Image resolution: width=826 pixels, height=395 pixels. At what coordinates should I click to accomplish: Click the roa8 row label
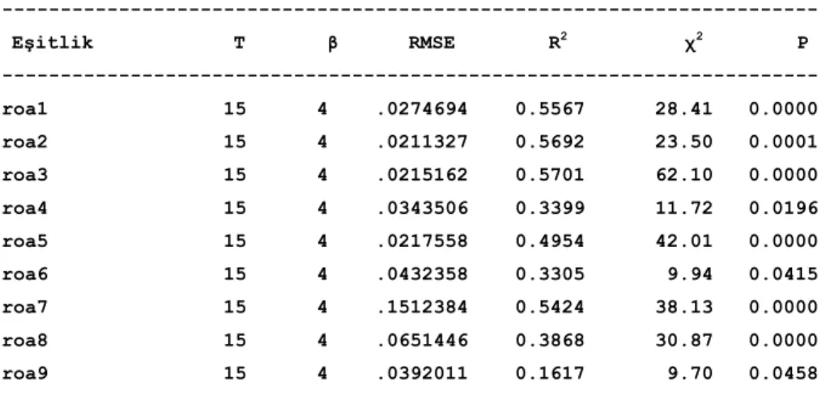pos(25,341)
